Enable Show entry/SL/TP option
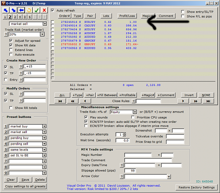220x193 pixels. click(x=183, y=12)
